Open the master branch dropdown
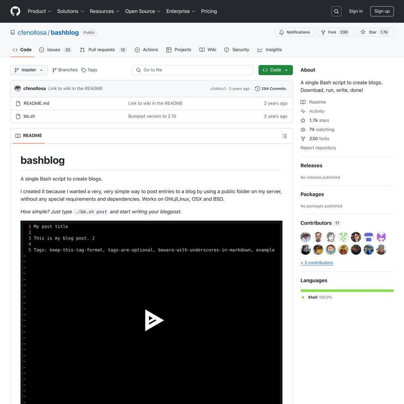 (29, 70)
